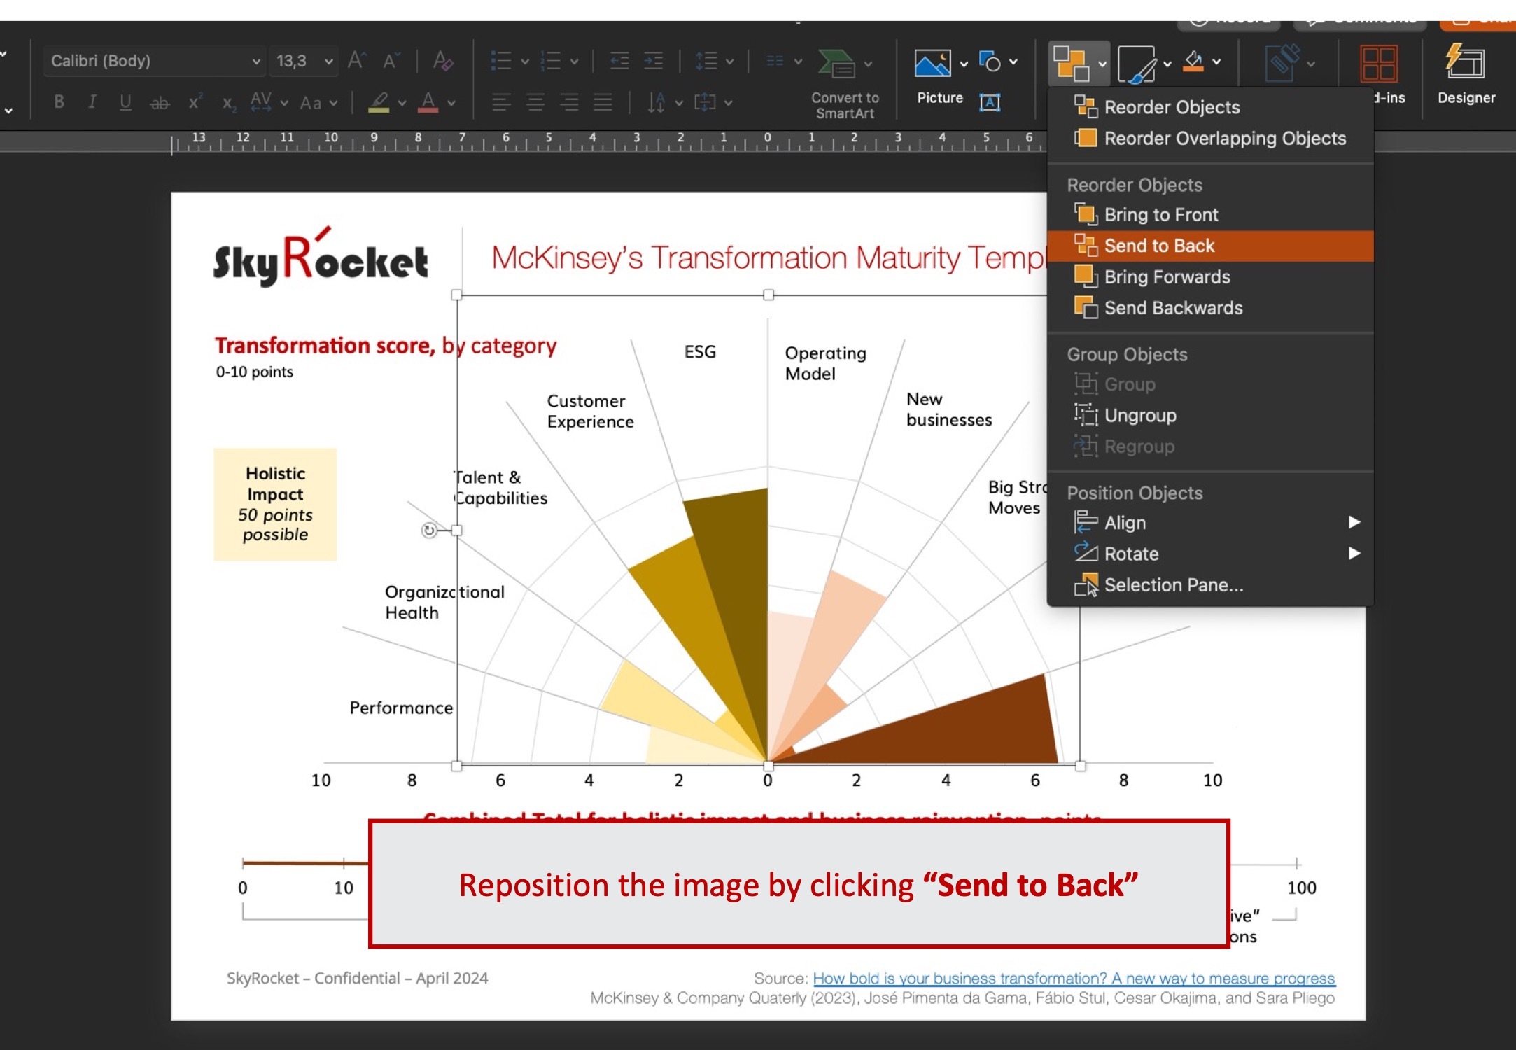Click the Selection Pane icon

pos(1086,584)
